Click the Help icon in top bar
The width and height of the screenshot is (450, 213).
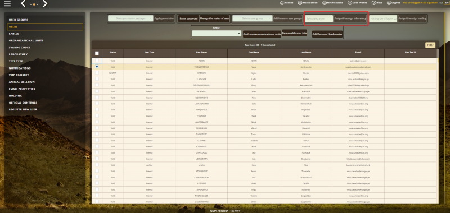pyautogui.click(x=374, y=3)
